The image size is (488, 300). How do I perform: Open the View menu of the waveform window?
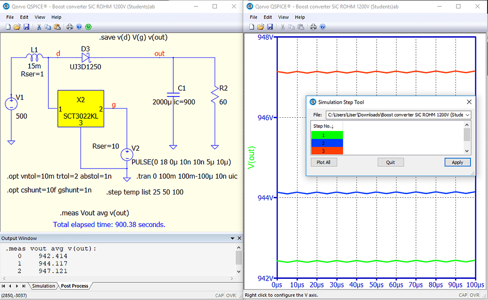(x=283, y=17)
